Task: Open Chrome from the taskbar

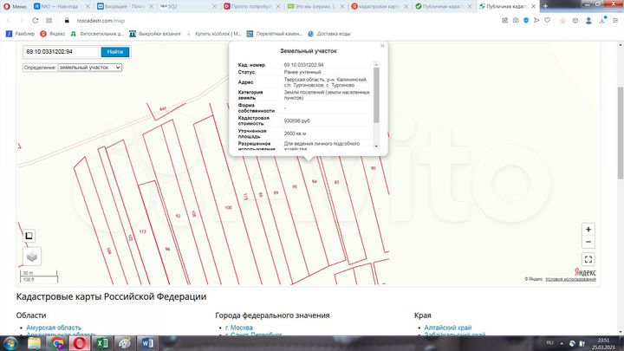Action: 57,343
